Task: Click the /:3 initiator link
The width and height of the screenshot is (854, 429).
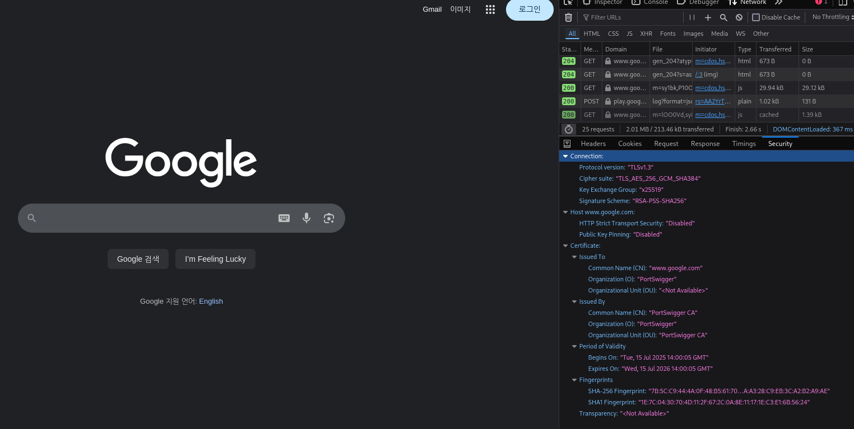Action: tap(699, 74)
